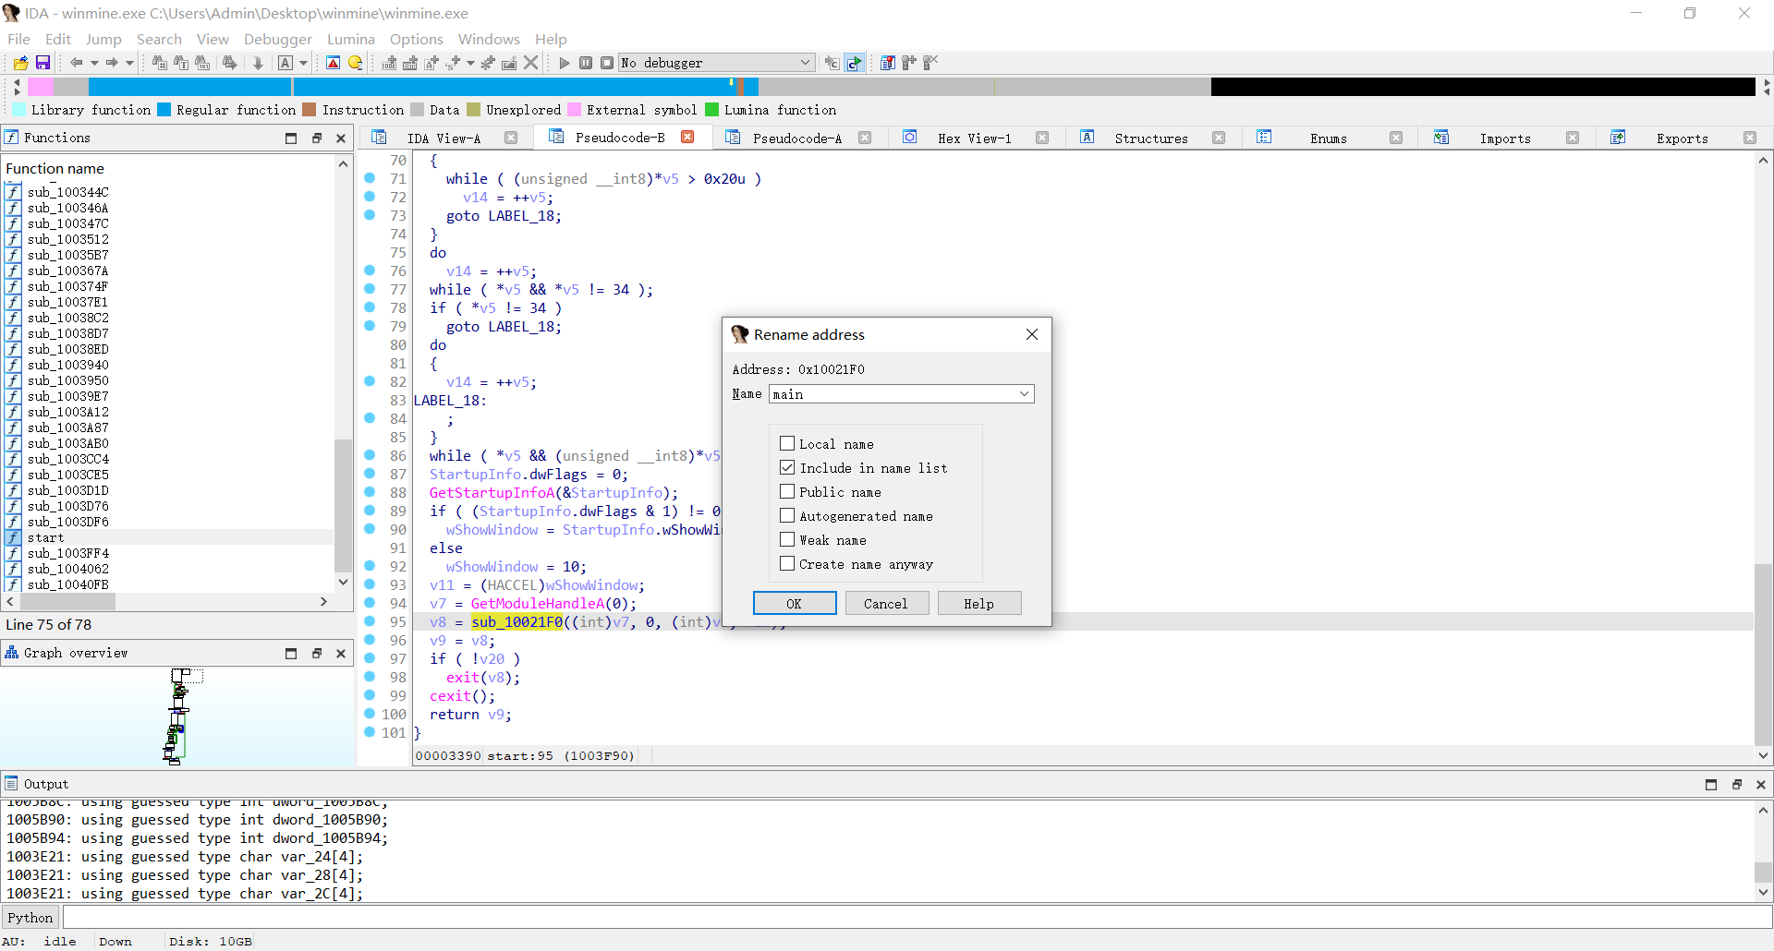Click the text view 'A' toolbar icon
Viewport: 1774px width, 951px height.
[286, 63]
